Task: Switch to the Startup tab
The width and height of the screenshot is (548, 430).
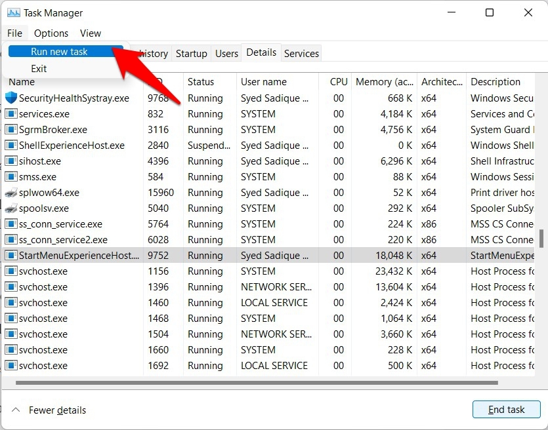Action: coord(191,53)
